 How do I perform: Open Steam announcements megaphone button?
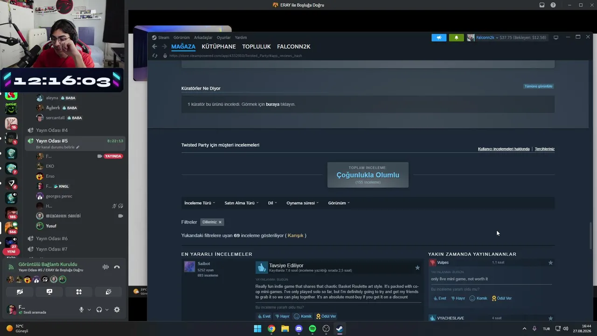click(439, 38)
